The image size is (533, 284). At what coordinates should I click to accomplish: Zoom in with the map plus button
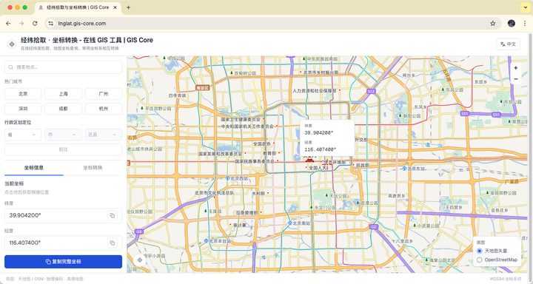(x=516, y=68)
